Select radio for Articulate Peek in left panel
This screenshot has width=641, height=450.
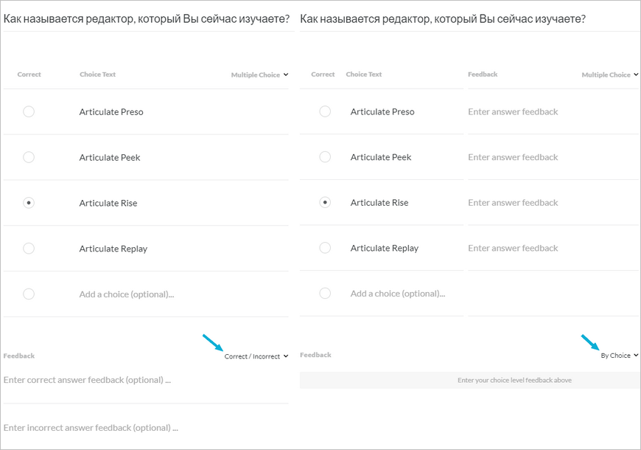[x=29, y=157]
